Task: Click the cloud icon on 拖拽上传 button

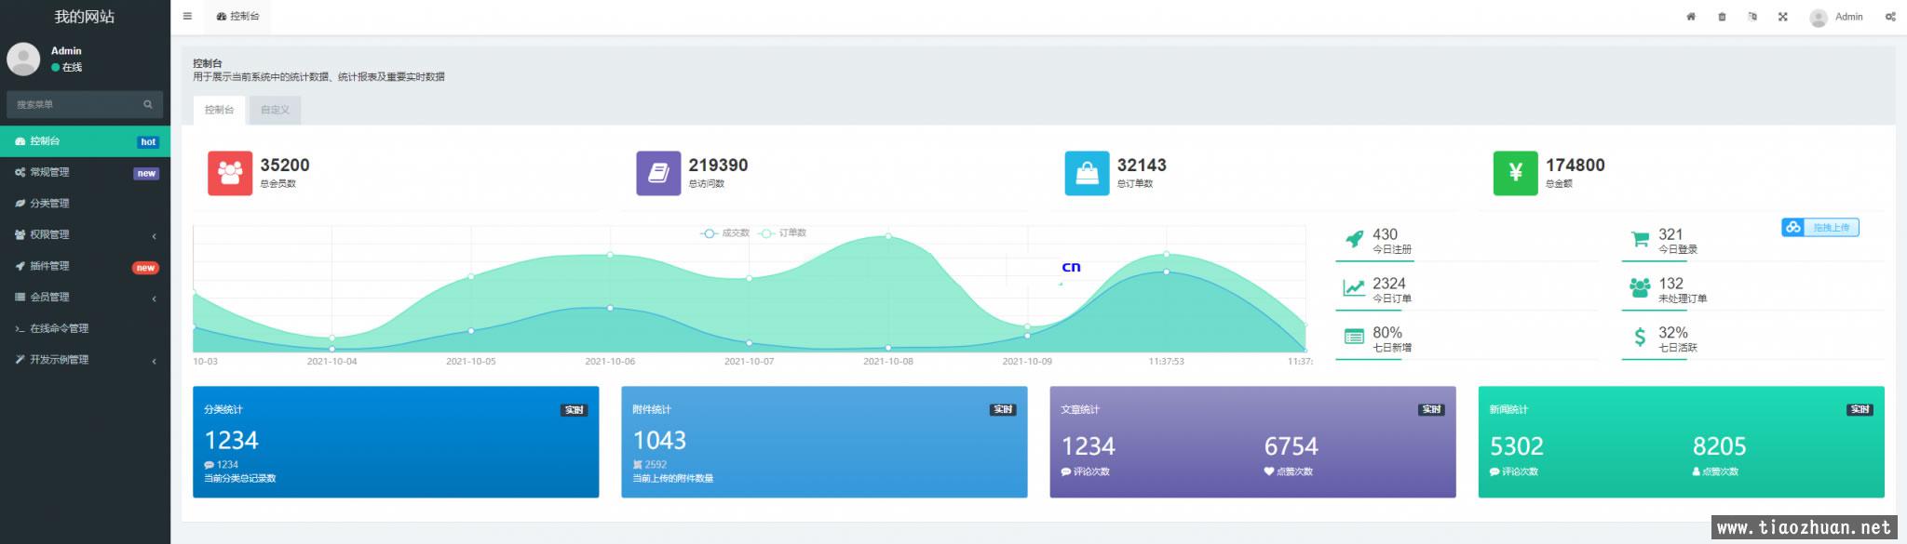Action: [x=1793, y=228]
